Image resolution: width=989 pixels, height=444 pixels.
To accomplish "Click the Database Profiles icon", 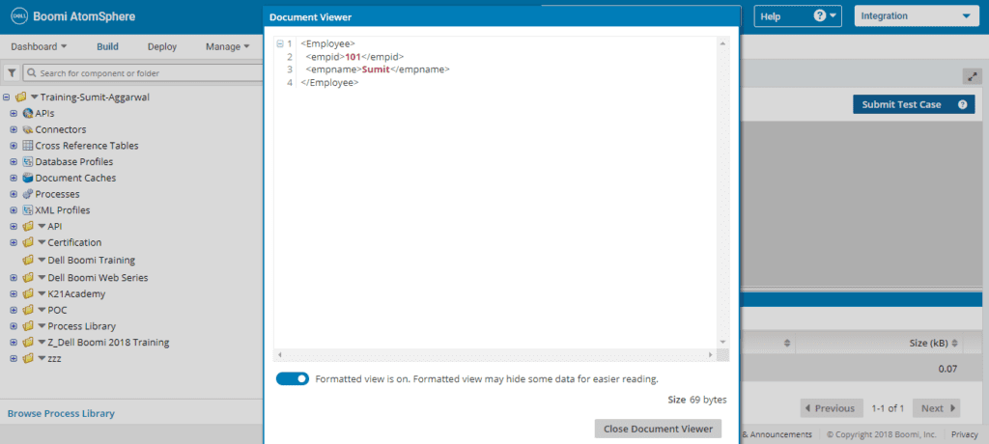I will pos(28,161).
